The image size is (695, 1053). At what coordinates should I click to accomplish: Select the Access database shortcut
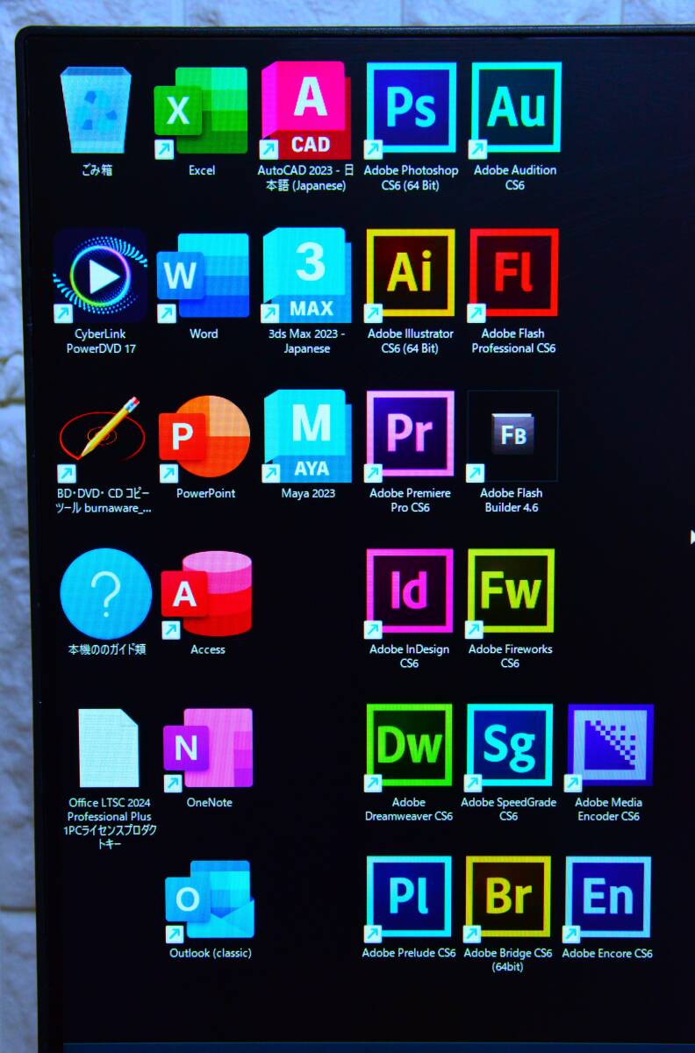point(207,594)
